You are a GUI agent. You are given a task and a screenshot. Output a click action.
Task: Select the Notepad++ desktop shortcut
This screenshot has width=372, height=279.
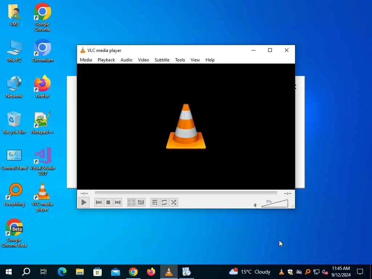42,123
